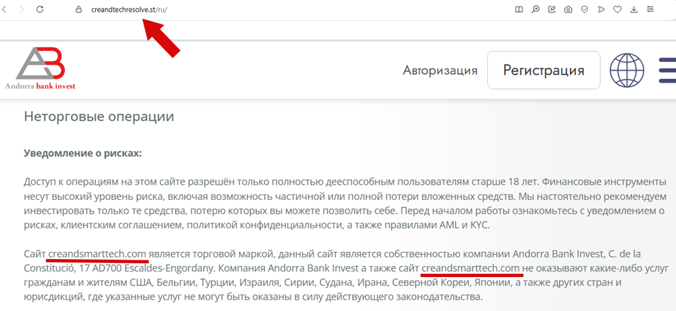Add bookmark with the heart icon
This screenshot has width=676, height=311.
coord(618,9)
